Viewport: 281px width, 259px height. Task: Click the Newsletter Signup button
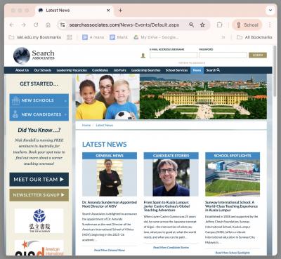39,195
